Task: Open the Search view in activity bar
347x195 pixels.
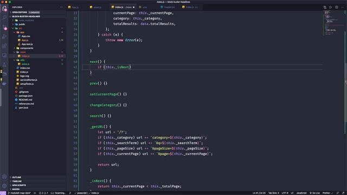Action: pyautogui.click(x=4, y=18)
